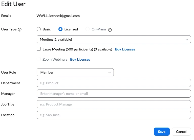
Task: Focus the Department input field
Action: [x=114, y=83]
